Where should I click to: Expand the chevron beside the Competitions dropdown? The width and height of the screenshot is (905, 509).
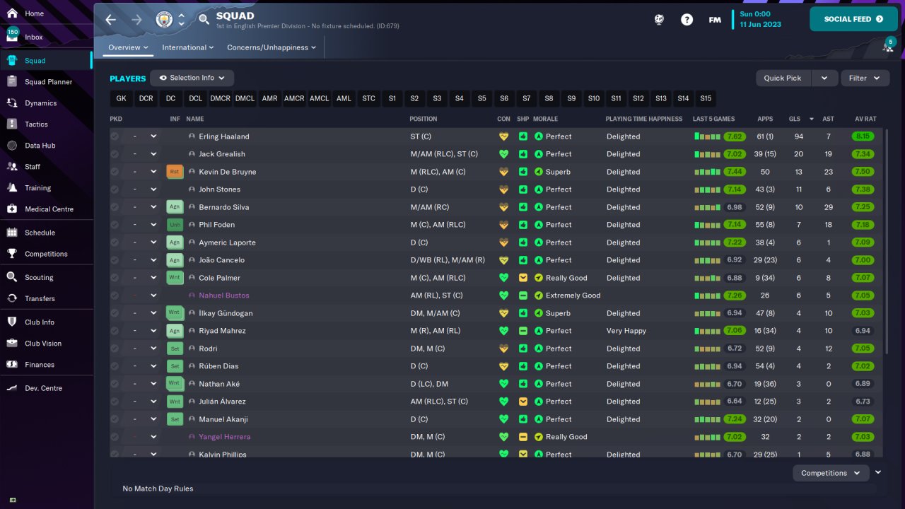(878, 472)
